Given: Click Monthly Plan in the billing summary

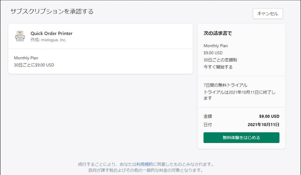Looking at the screenshot, I should click(x=216, y=46).
